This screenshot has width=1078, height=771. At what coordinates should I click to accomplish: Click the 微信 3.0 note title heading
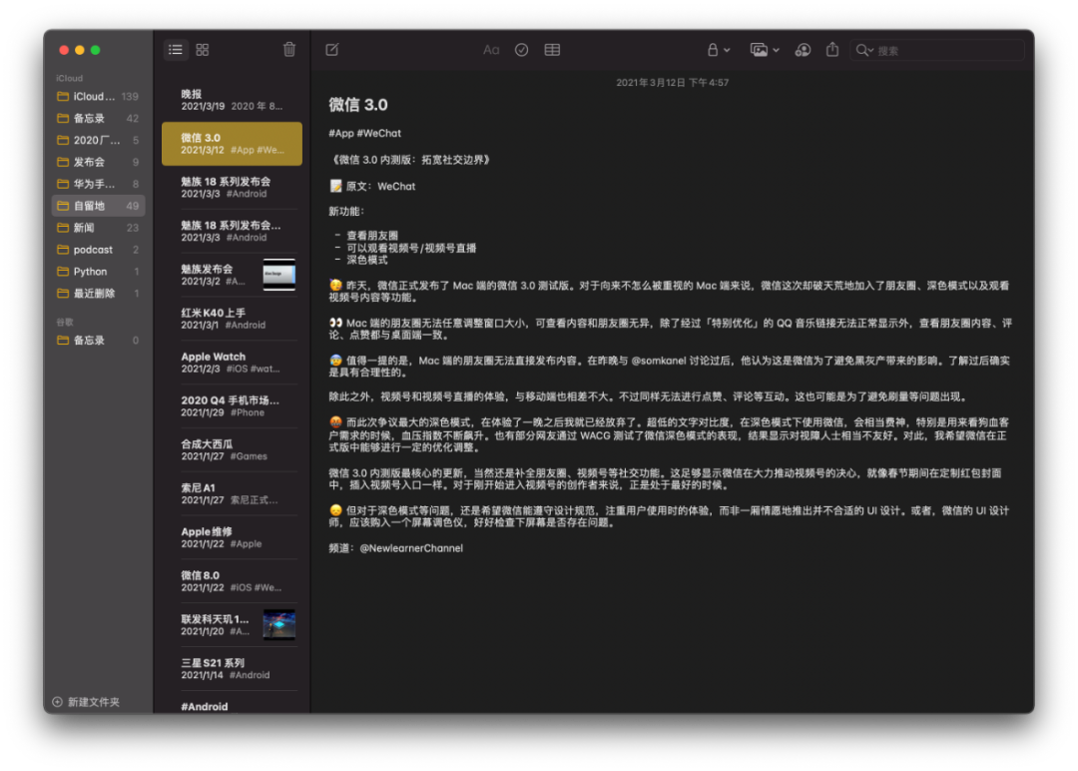358,105
